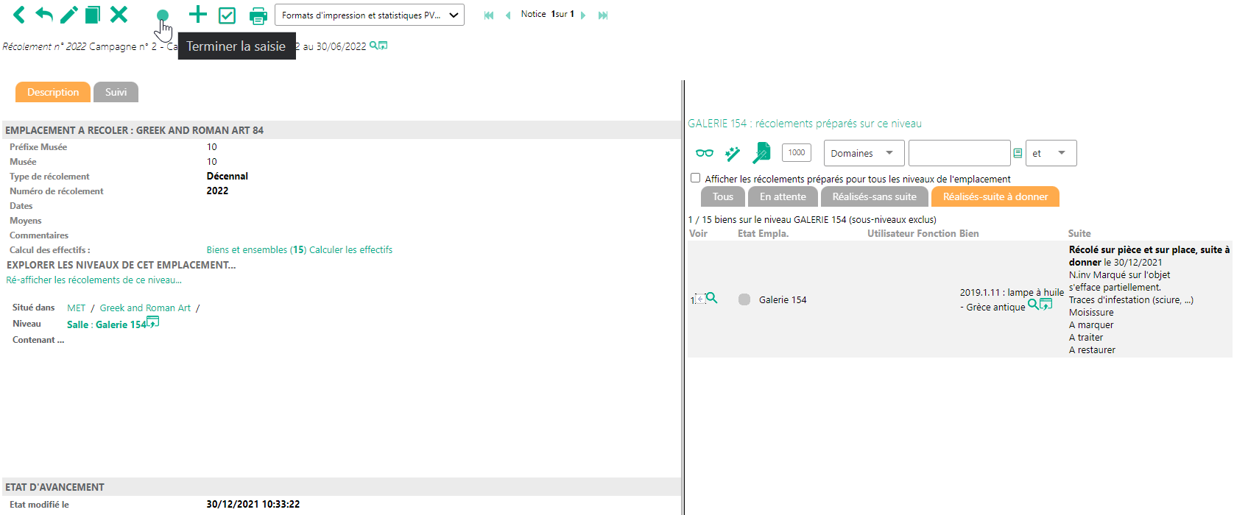Click the green plus icon to add a record
The height and width of the screenshot is (515, 1234).
click(x=197, y=15)
